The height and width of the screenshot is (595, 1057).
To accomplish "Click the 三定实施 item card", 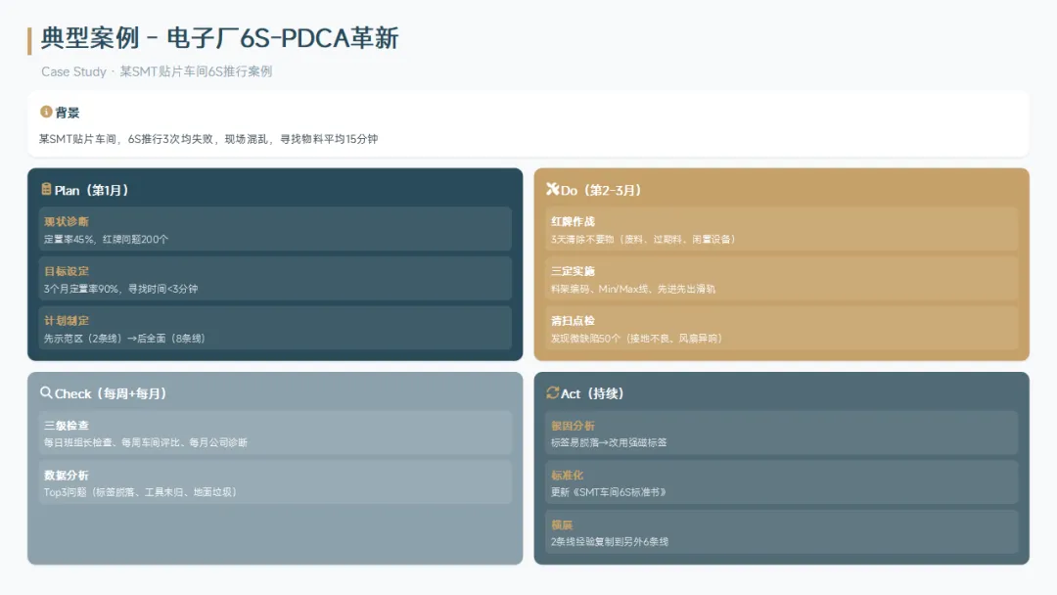I will point(781,279).
